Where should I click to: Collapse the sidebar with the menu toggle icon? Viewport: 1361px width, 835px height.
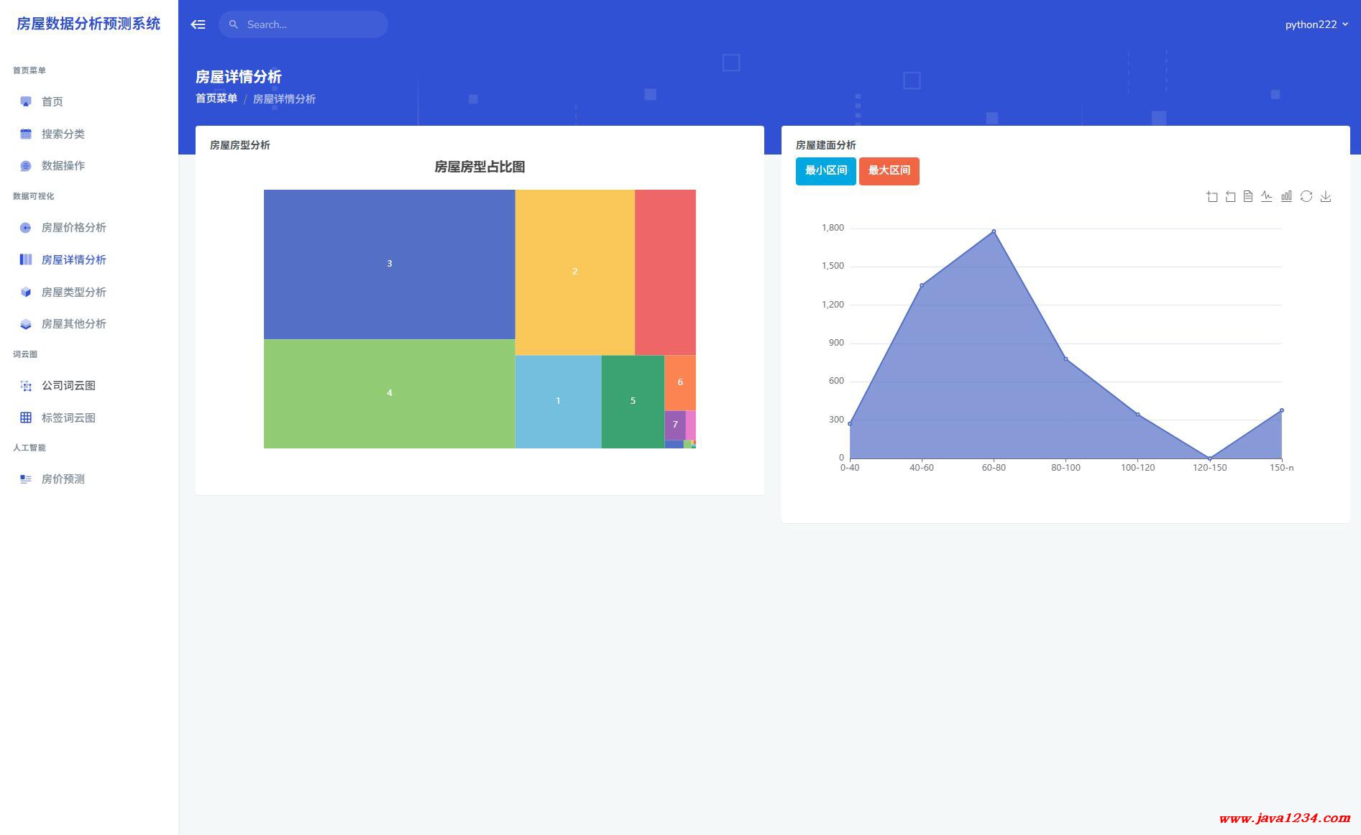pyautogui.click(x=198, y=24)
